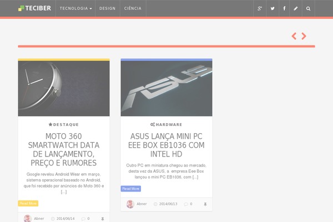Screen dimensions: 333x222
Task: Open the Twitter icon in header
Action: 273,8
